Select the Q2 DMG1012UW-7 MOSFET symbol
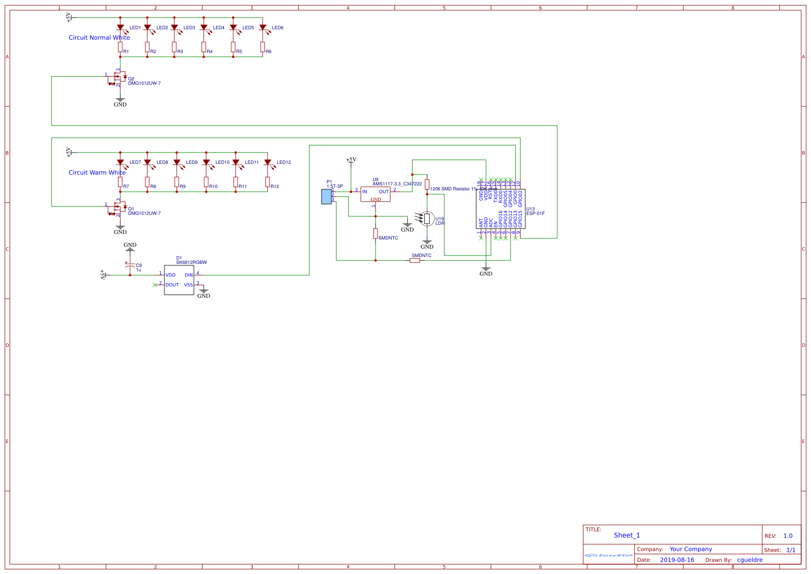Screen dimensions: 811x574 120,77
